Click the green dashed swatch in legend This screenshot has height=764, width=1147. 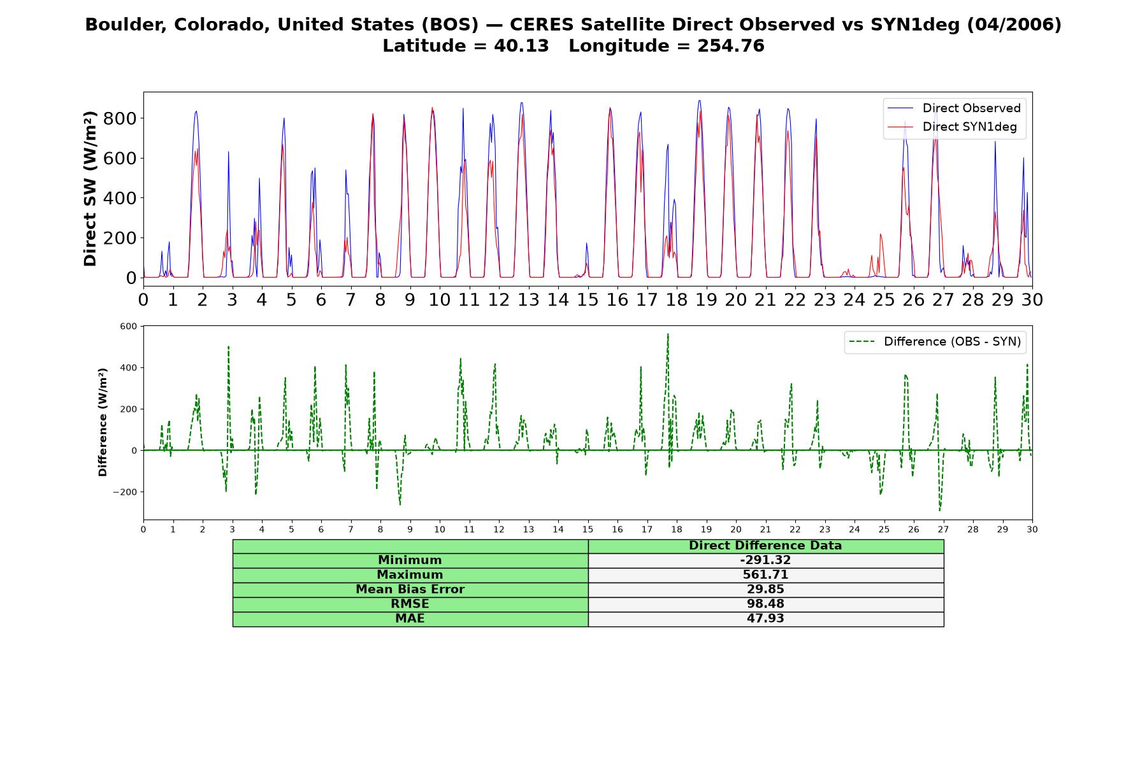pos(862,342)
